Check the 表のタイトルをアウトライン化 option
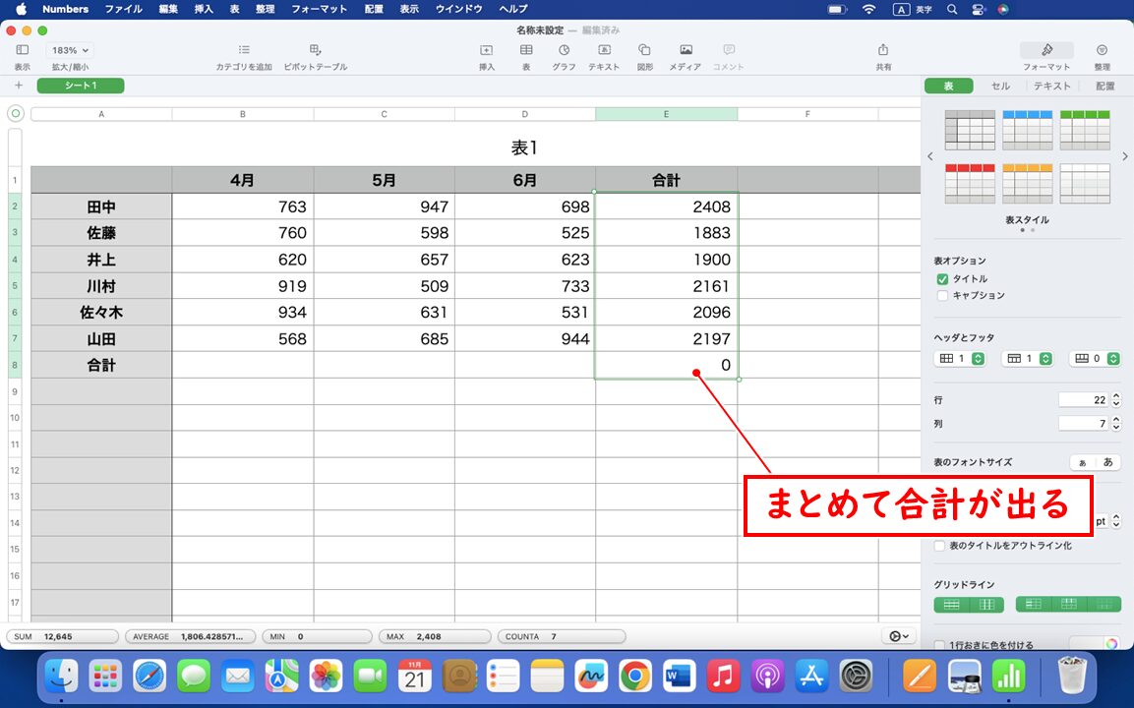This screenshot has width=1134, height=708. pyautogui.click(x=938, y=546)
